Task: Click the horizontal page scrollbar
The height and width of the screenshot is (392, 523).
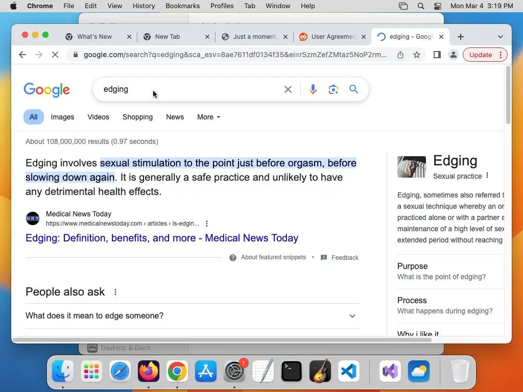Action: click(x=222, y=340)
